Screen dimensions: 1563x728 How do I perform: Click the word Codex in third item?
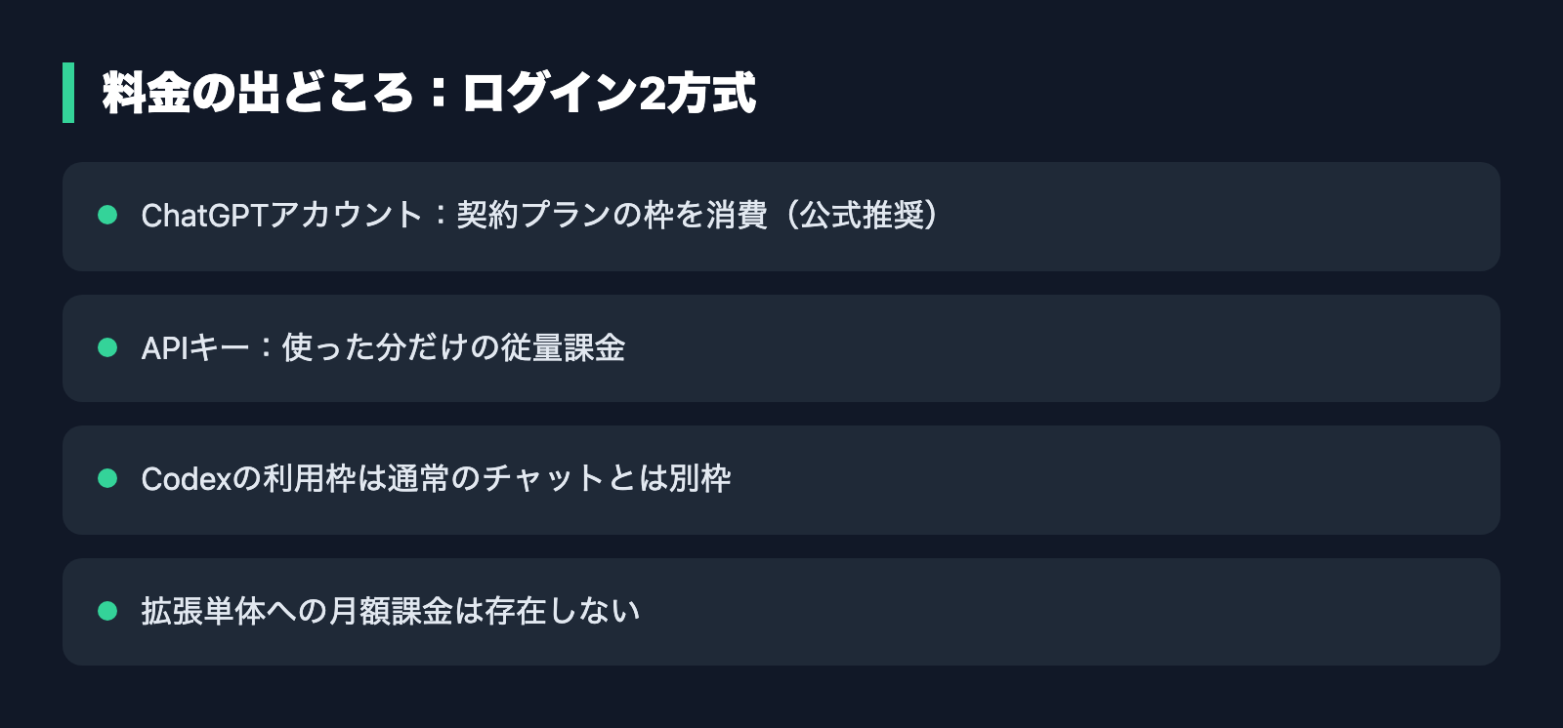(187, 479)
